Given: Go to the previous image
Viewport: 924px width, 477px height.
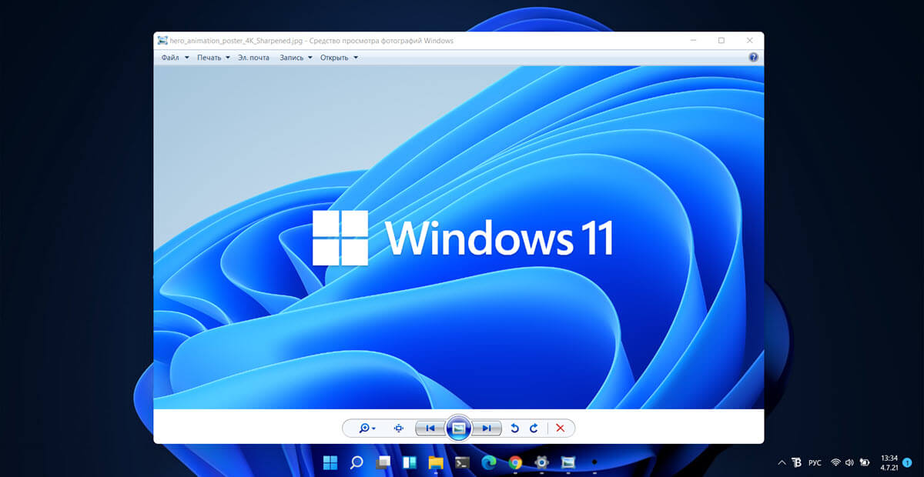Looking at the screenshot, I should [430, 429].
